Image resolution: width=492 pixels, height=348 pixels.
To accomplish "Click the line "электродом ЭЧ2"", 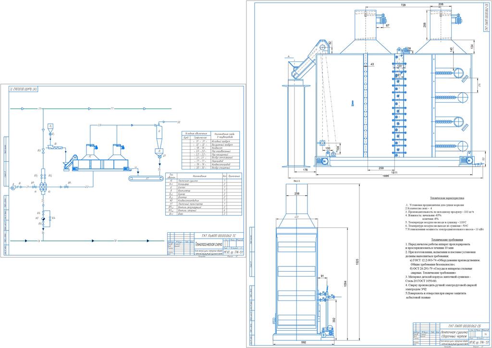I will pos(416,289).
